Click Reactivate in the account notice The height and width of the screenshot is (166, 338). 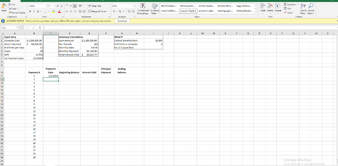coord(122,21)
